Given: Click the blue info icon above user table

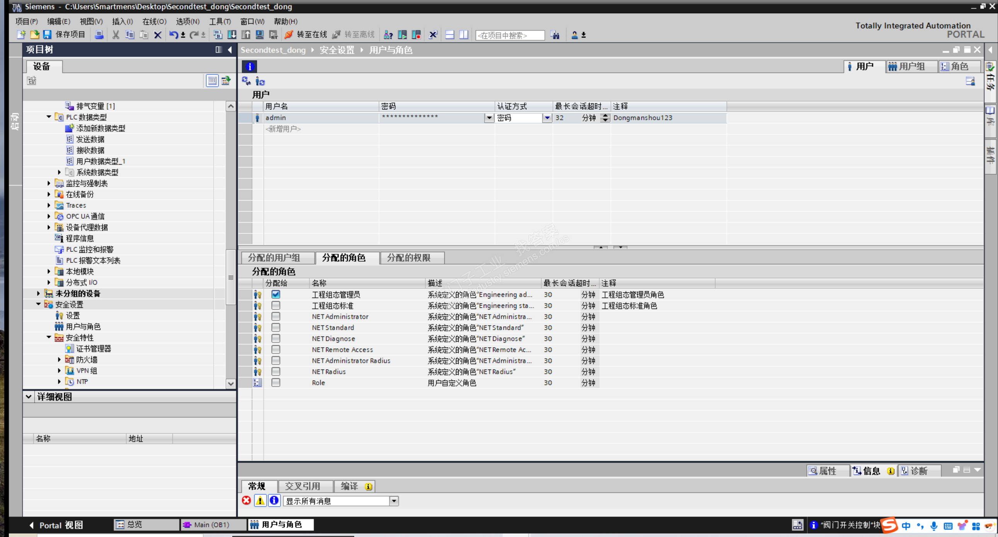Looking at the screenshot, I should pos(250,66).
